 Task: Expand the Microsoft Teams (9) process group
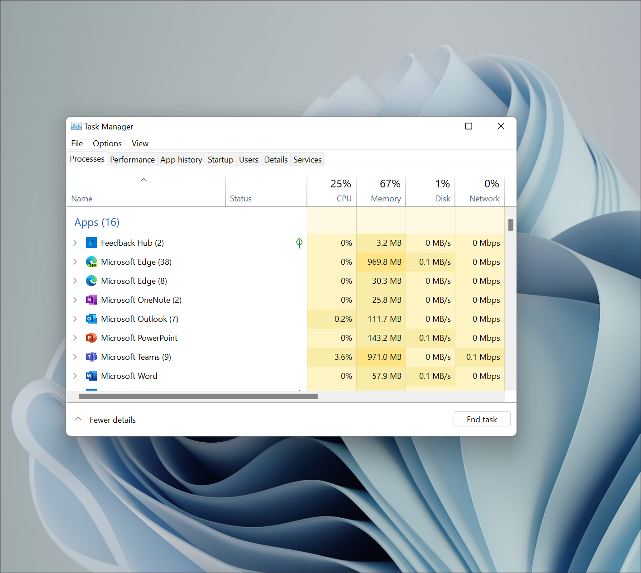75,357
